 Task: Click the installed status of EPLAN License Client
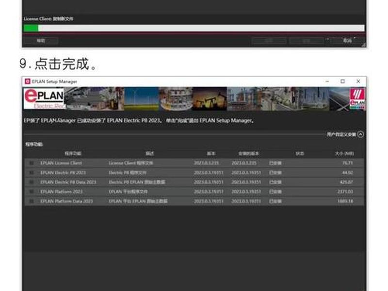[x=275, y=163]
